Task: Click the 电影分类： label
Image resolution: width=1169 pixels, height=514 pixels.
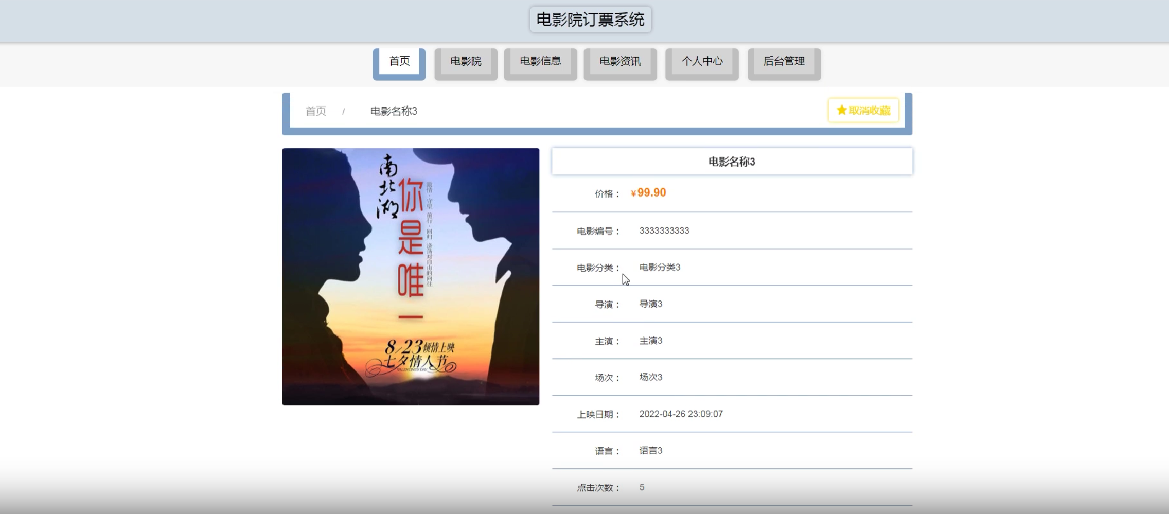Action: [598, 268]
